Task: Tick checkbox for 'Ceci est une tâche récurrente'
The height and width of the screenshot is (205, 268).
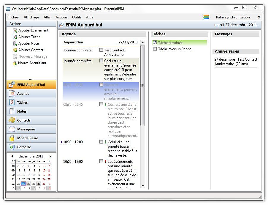Action: pyautogui.click(x=102, y=104)
